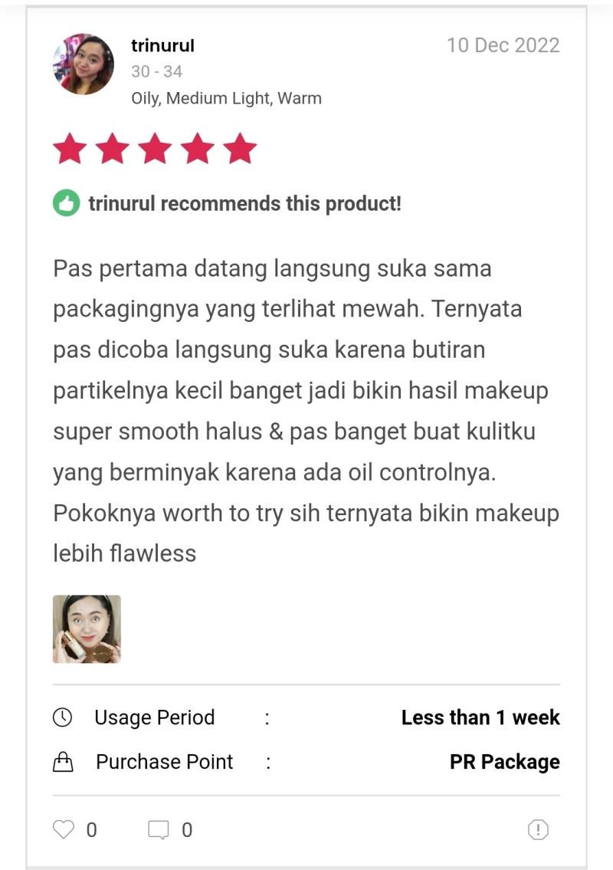Open the trinurul username link
Viewport: 613px width, 870px height.
162,46
